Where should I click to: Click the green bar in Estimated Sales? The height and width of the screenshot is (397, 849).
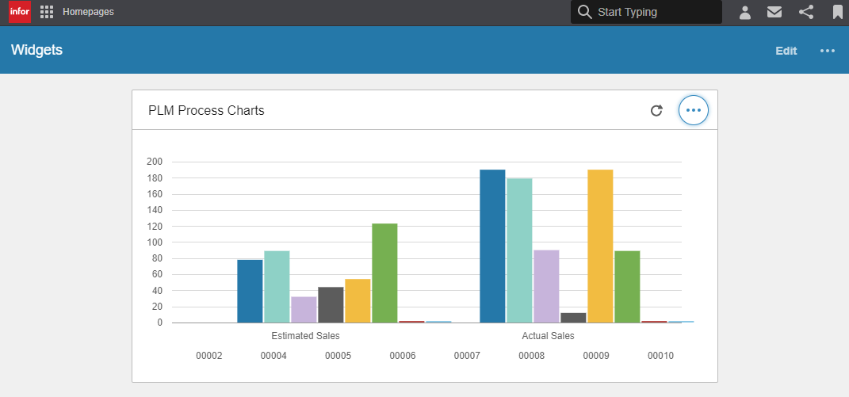coord(384,273)
